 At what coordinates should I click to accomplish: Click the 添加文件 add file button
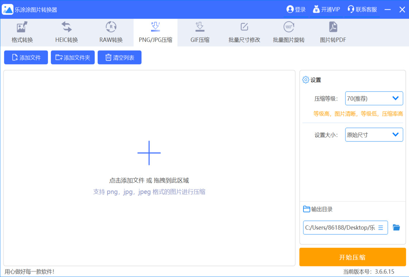click(26, 57)
